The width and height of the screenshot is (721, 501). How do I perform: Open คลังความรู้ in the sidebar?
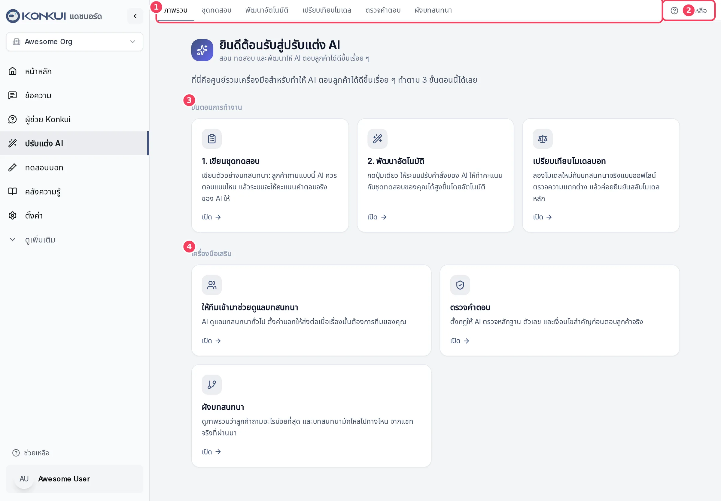[75, 191]
